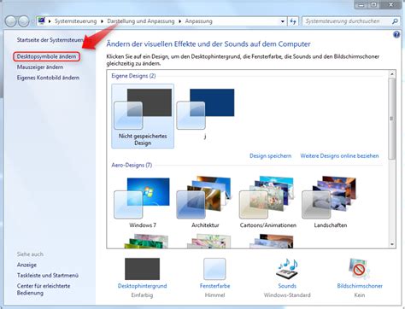This screenshot has width=405, height=309.
Task: Click the search magnifier icon
Action: (395, 21)
